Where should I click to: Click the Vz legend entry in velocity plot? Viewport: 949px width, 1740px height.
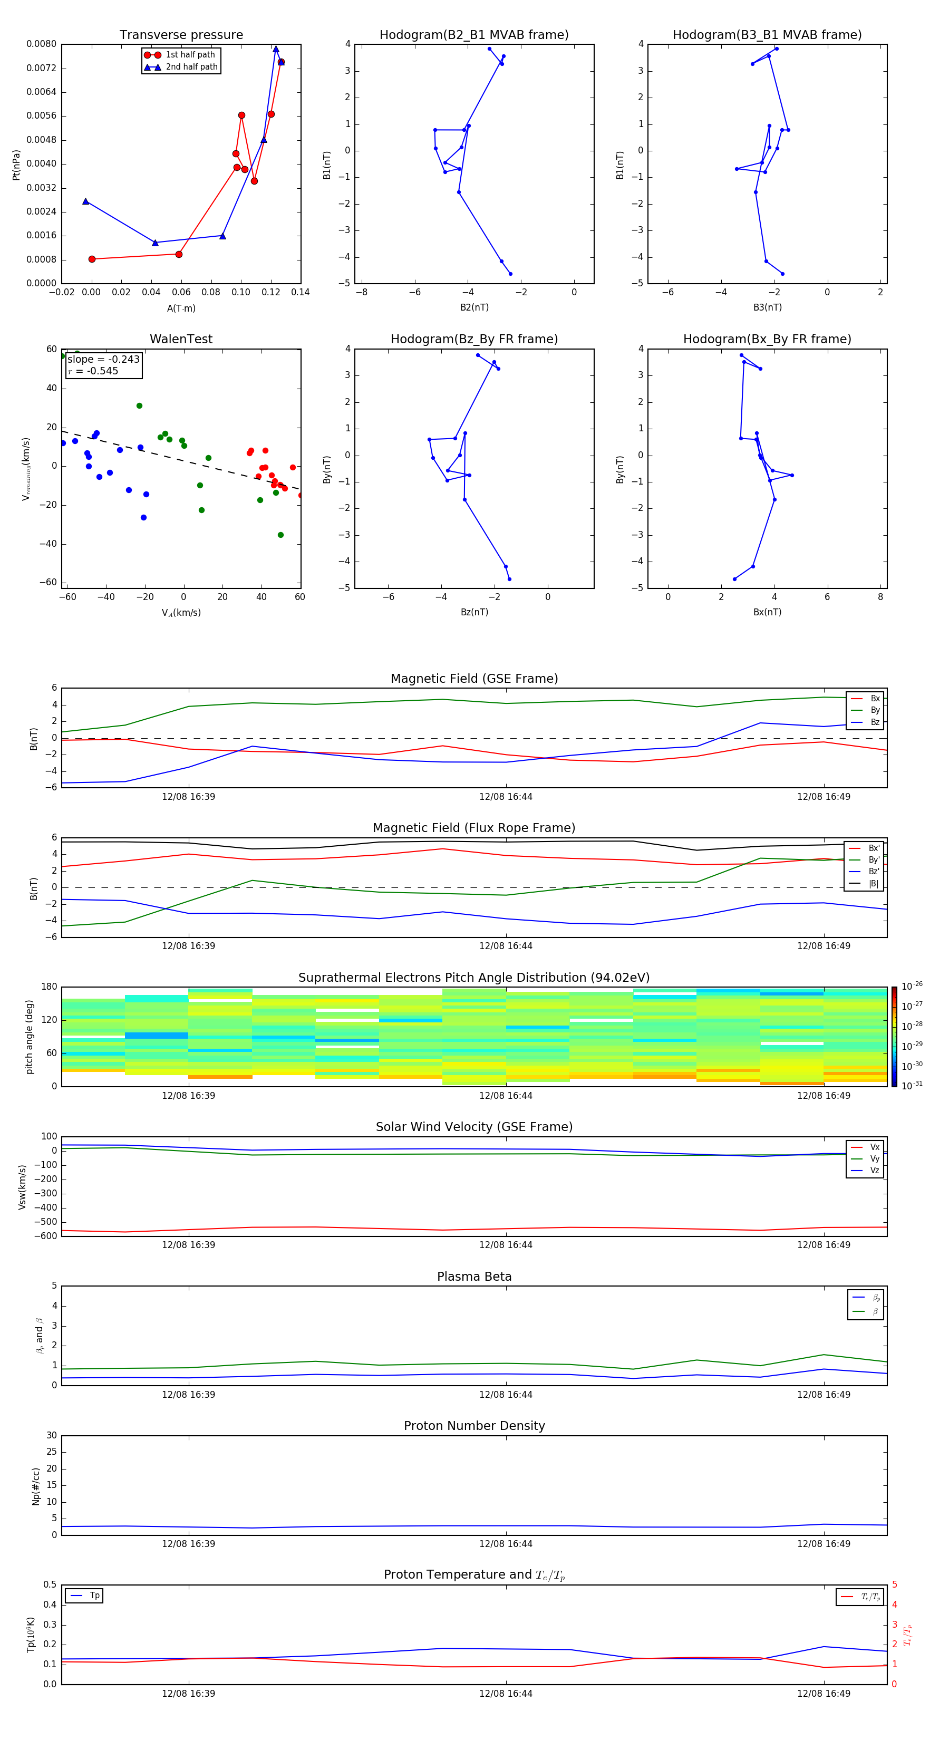pyautogui.click(x=865, y=1171)
